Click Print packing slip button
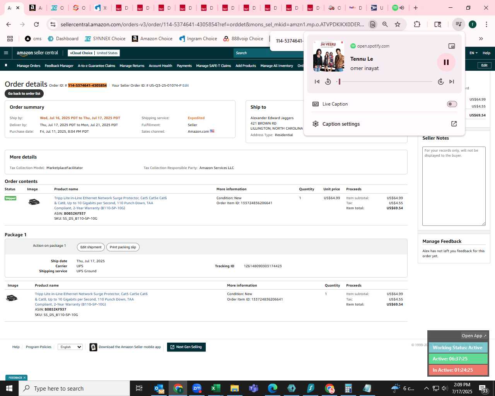Screen dimensions: 495x396 click(123, 247)
